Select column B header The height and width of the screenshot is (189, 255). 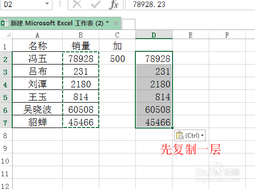pos(81,35)
